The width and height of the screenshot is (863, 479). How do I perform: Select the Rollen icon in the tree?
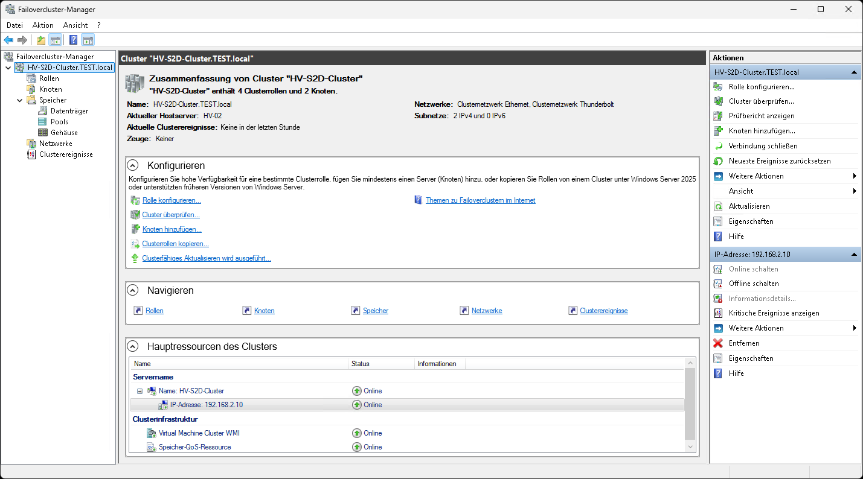(x=31, y=78)
